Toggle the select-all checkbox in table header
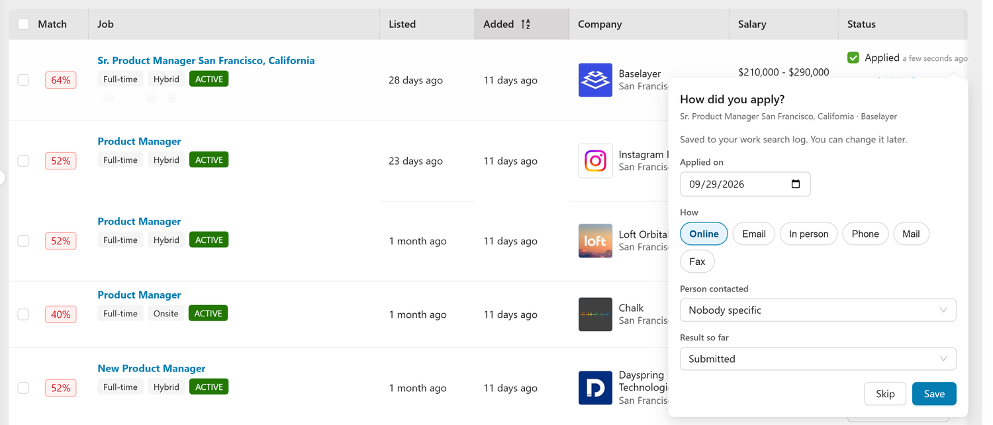 tap(23, 24)
